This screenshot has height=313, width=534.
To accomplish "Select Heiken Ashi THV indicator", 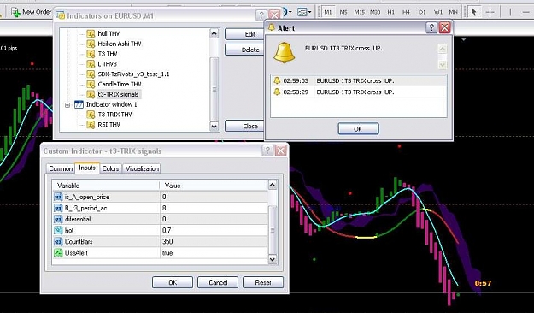I will 120,44.
